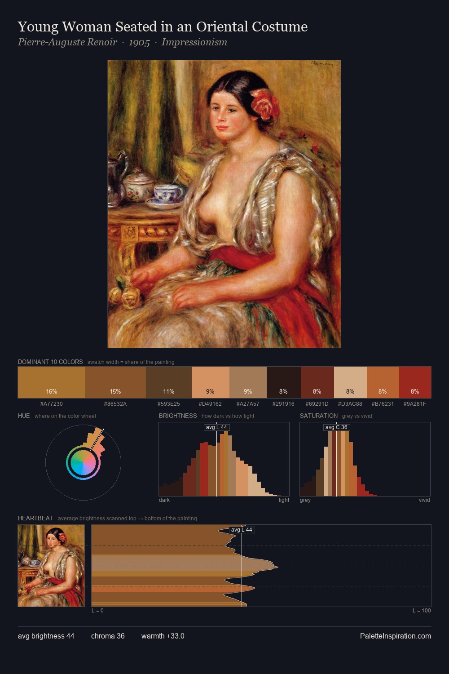Click the '#D3AC88' hex label
Screen dimensions: 449x674
[x=350, y=404]
